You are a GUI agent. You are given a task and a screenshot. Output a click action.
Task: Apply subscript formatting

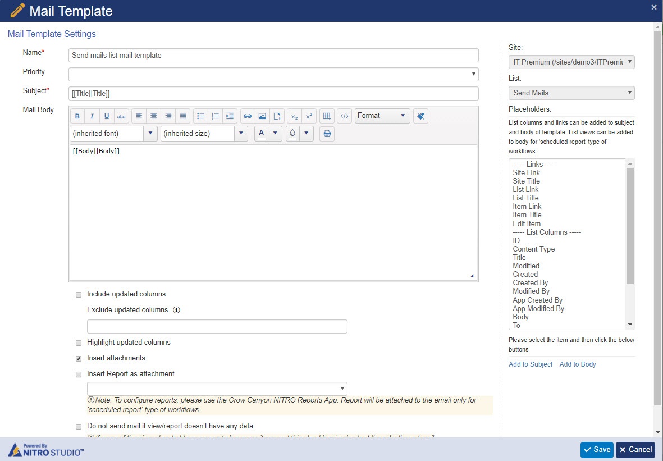(x=295, y=116)
